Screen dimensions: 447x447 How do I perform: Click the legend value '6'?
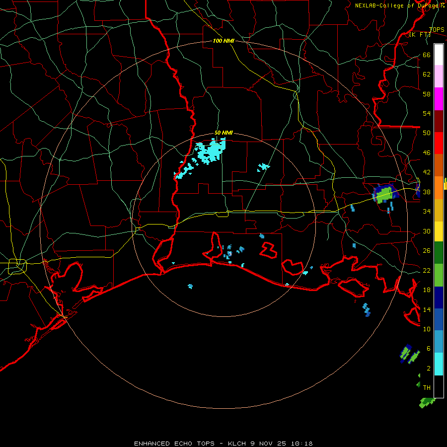coord(428,348)
